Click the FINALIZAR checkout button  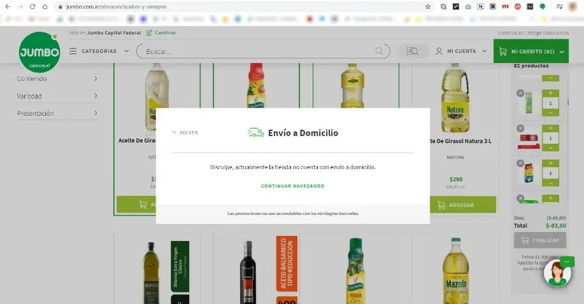540,240
